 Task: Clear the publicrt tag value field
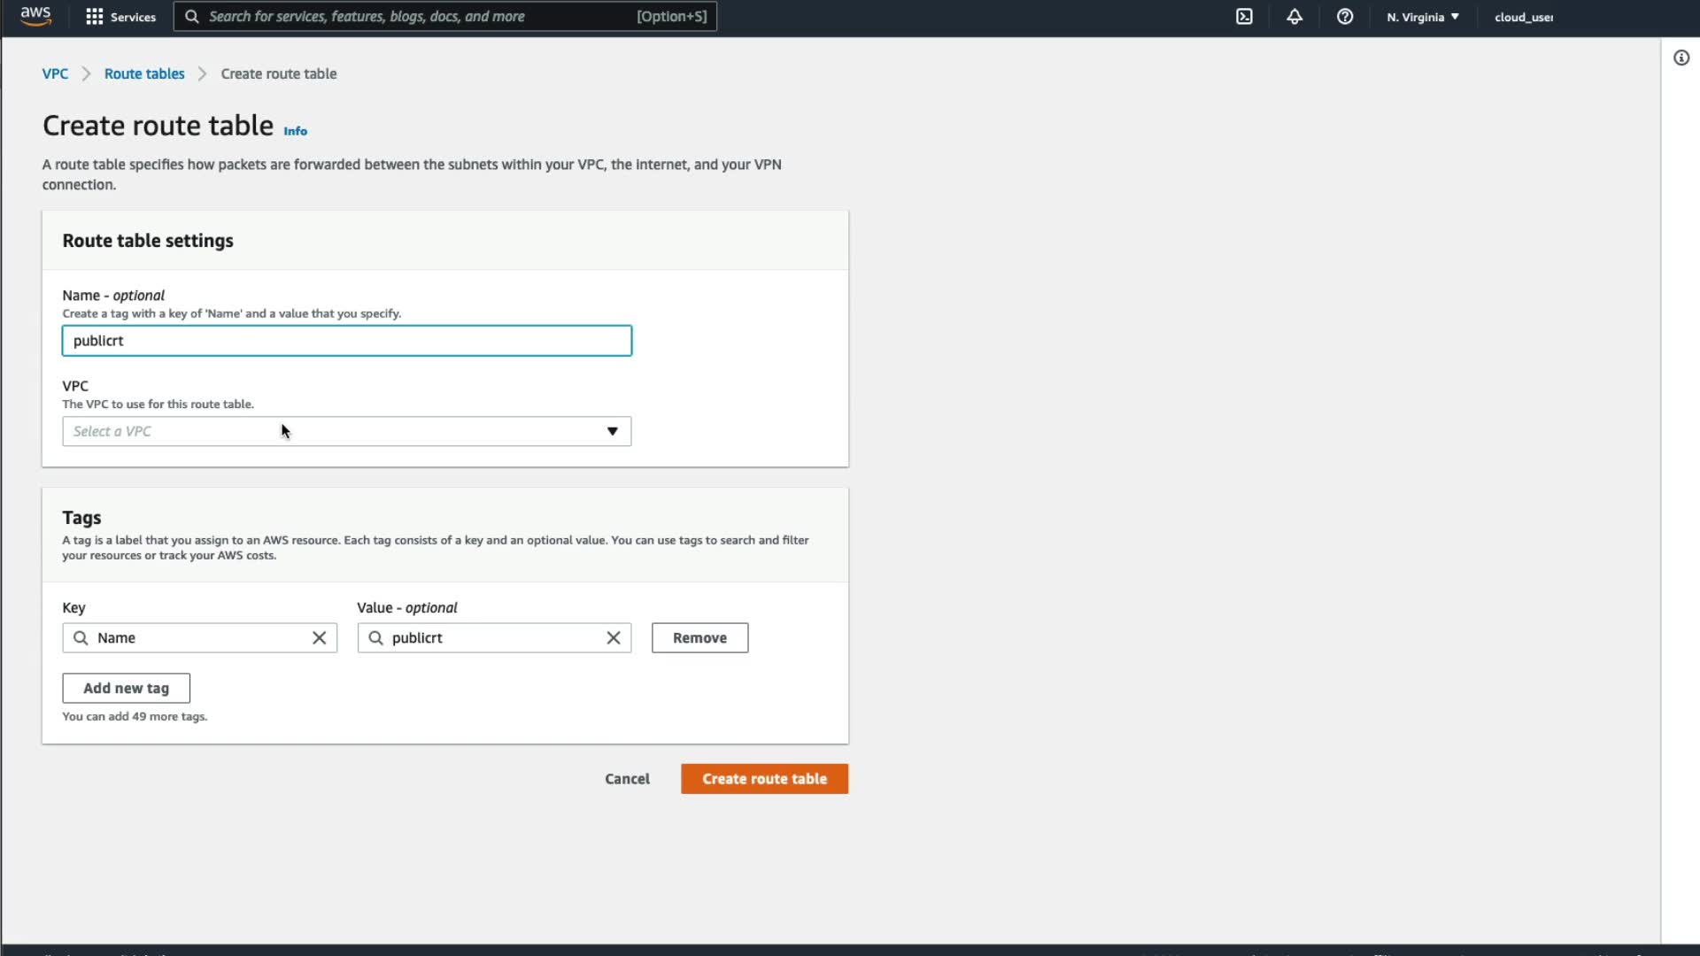click(x=613, y=638)
